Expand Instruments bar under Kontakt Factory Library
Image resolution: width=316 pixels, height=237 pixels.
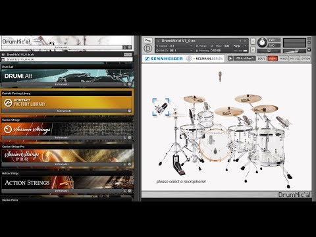64,111
